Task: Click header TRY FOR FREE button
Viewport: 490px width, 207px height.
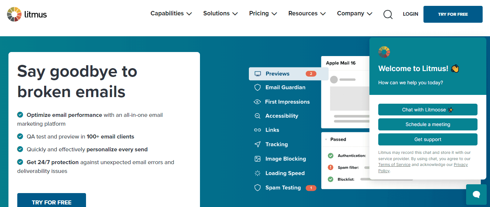Action: point(453,14)
